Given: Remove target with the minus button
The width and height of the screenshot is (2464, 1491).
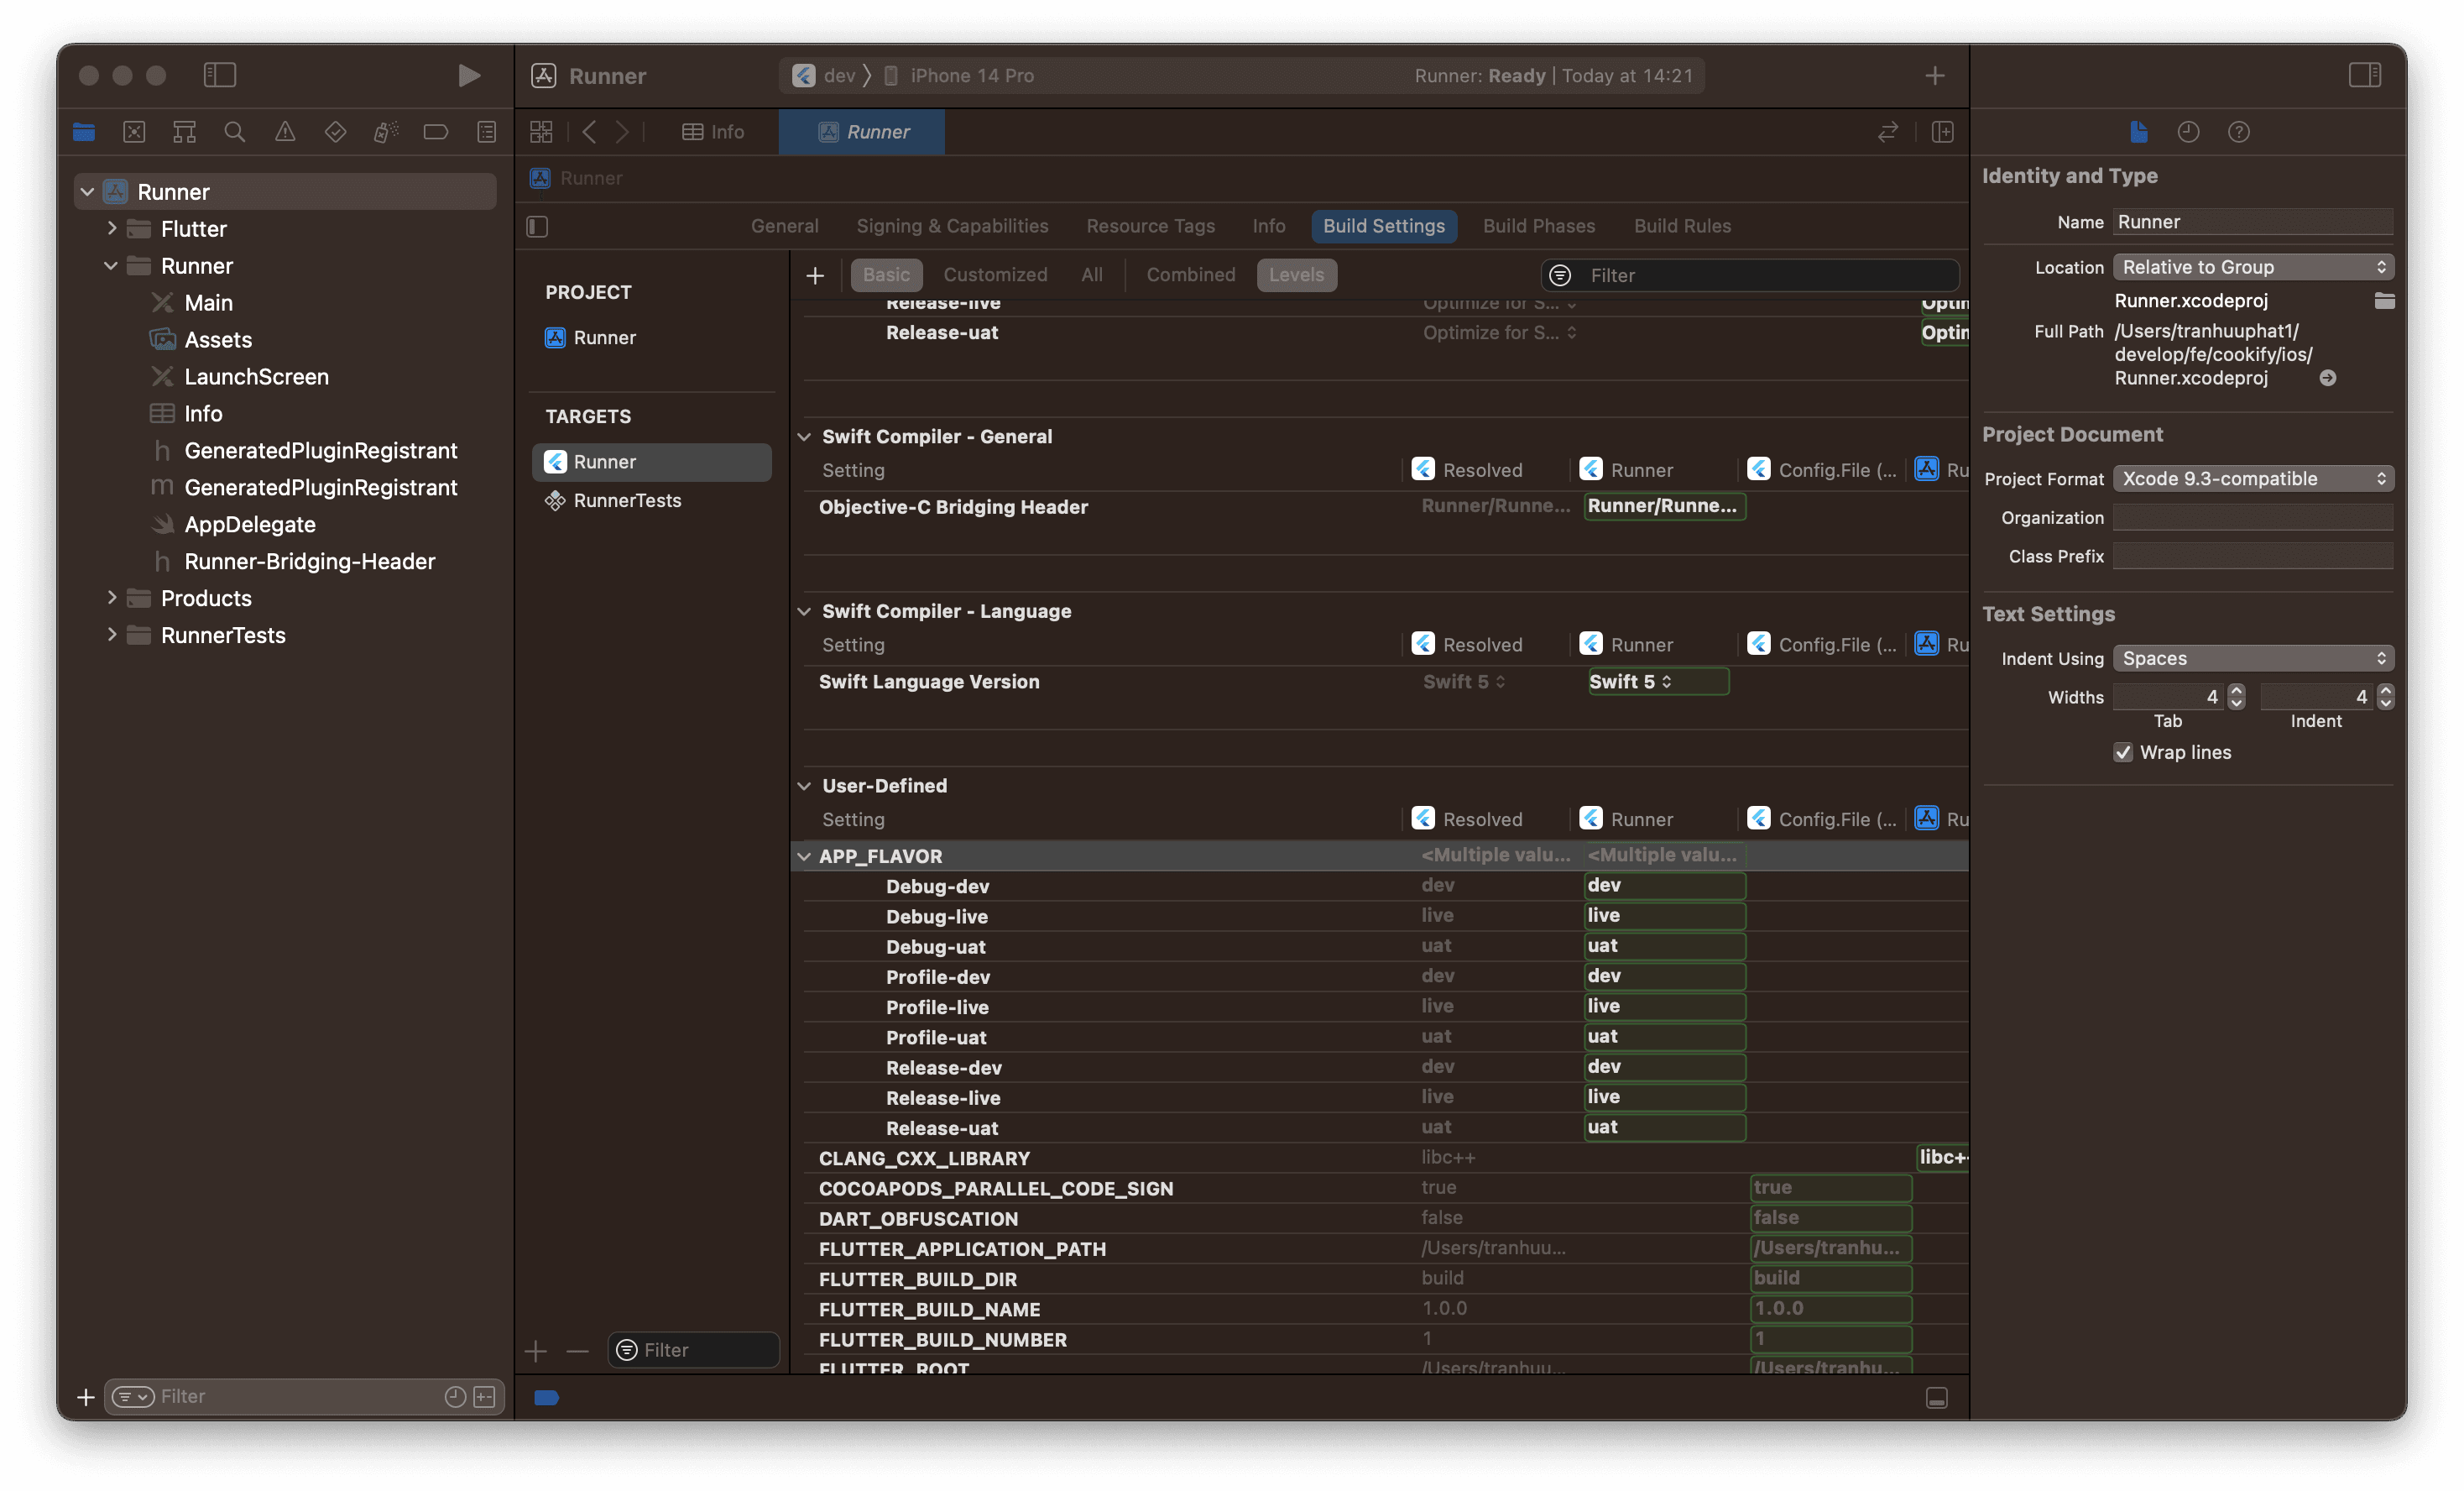Looking at the screenshot, I should click(578, 1351).
